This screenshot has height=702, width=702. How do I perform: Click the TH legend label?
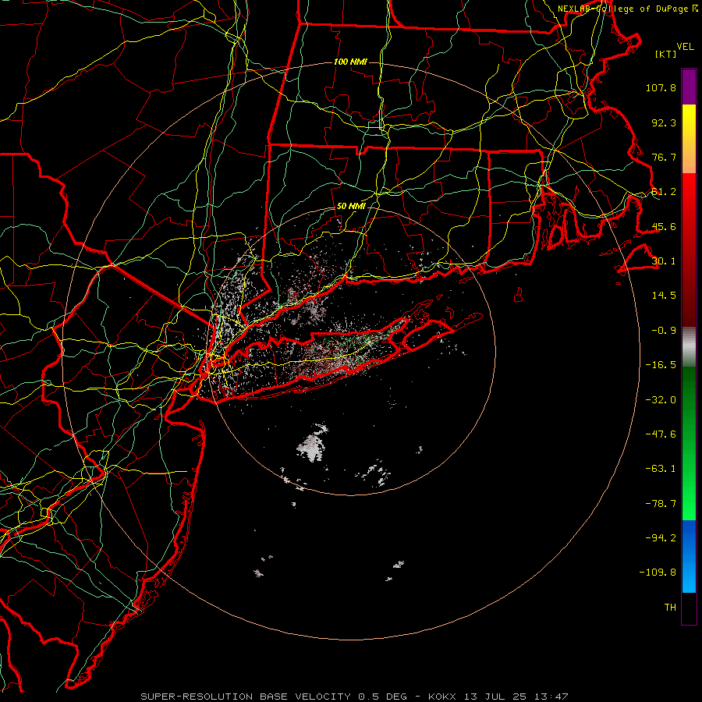670,608
